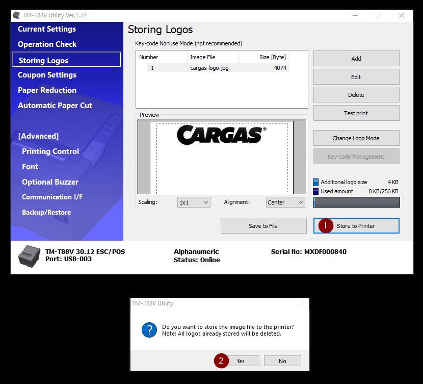The image size is (423, 384).
Task: Click the Status: Online text
Action: [x=197, y=260]
